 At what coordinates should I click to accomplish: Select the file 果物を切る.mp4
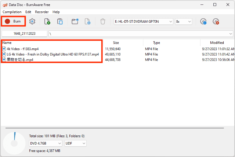[x=20, y=60]
